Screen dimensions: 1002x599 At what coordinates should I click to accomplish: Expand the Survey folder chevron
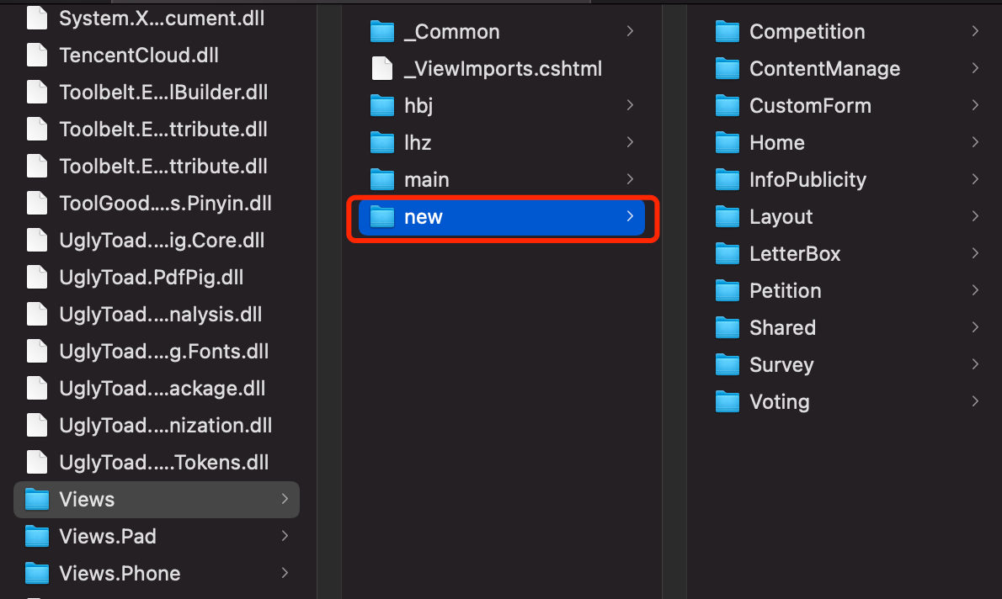[975, 364]
